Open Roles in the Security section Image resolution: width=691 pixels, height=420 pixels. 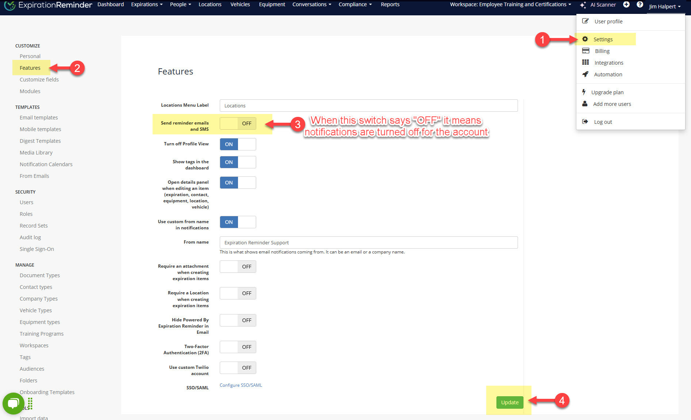pos(26,214)
